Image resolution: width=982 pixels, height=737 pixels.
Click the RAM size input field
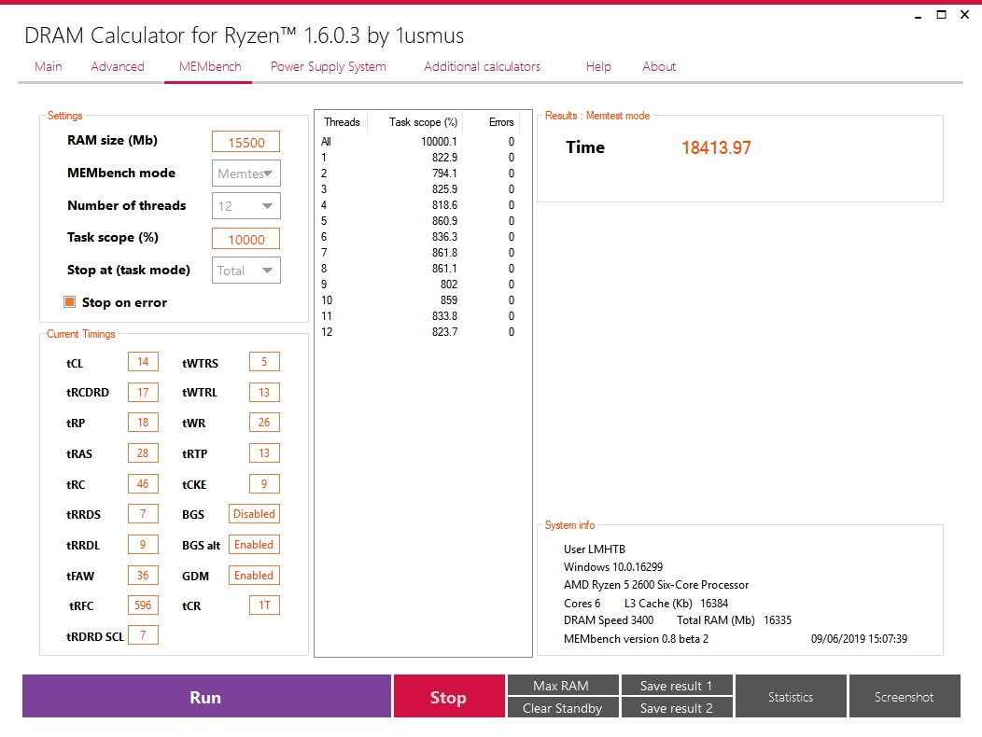click(x=245, y=142)
